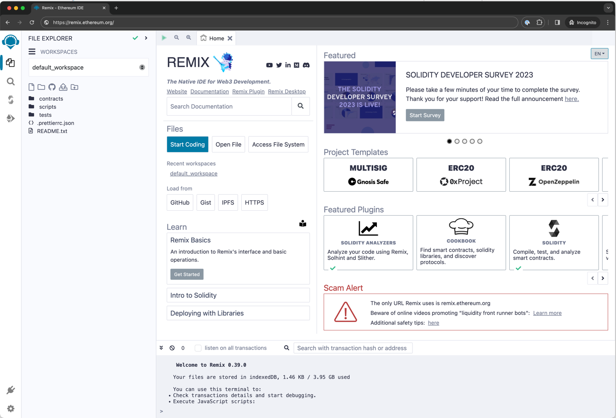Click the Search Documentation input field
Viewport: 616px width, 418px height.
pos(229,107)
